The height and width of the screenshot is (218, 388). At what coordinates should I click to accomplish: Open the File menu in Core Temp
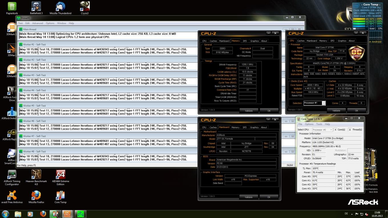point(300,124)
